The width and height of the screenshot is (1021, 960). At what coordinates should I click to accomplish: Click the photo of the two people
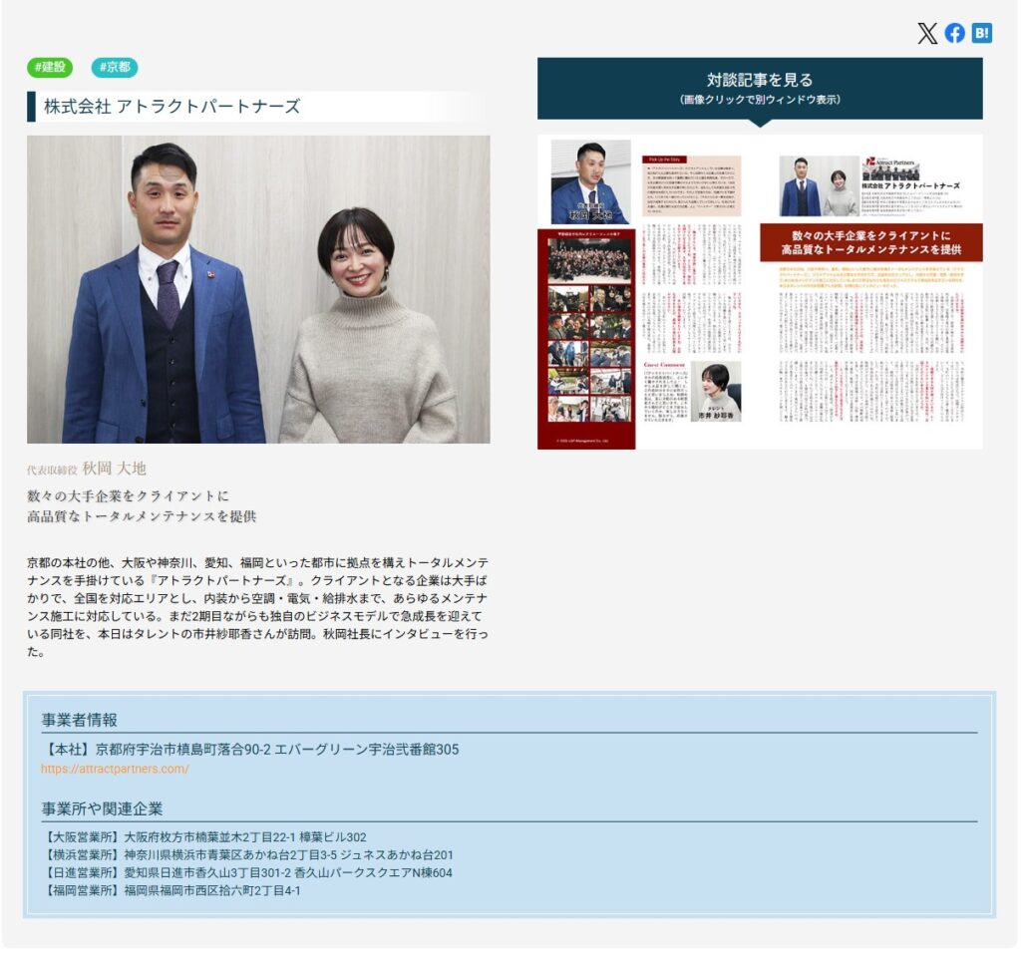click(258, 290)
